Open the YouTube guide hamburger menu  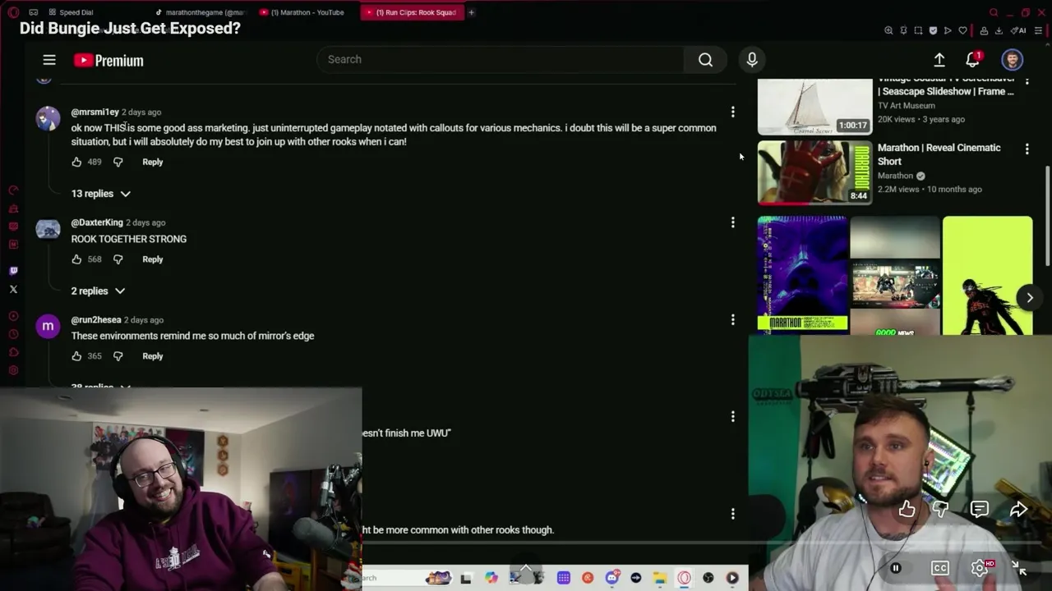49,60
